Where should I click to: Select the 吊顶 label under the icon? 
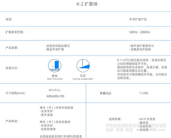click(x=83, y=76)
